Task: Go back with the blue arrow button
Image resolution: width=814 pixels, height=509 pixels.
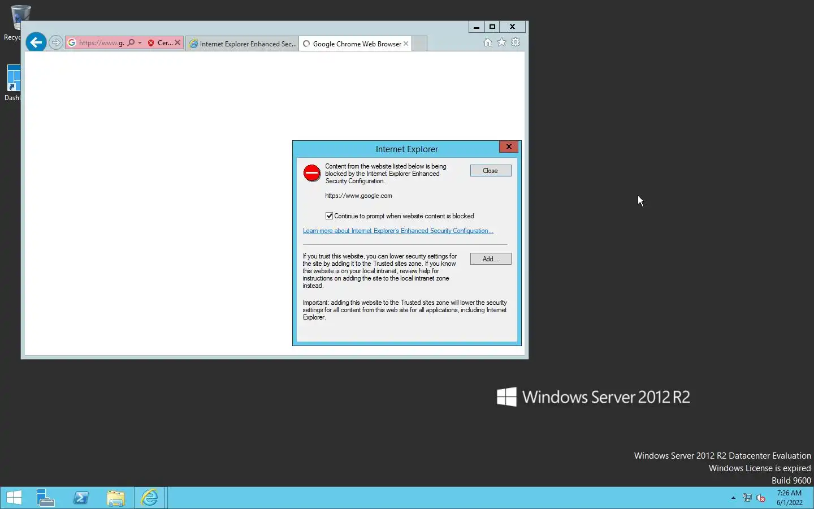Action: (x=36, y=42)
